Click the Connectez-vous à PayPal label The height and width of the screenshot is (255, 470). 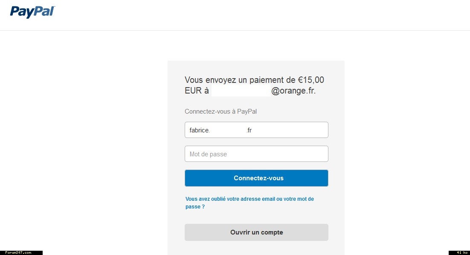(x=220, y=111)
